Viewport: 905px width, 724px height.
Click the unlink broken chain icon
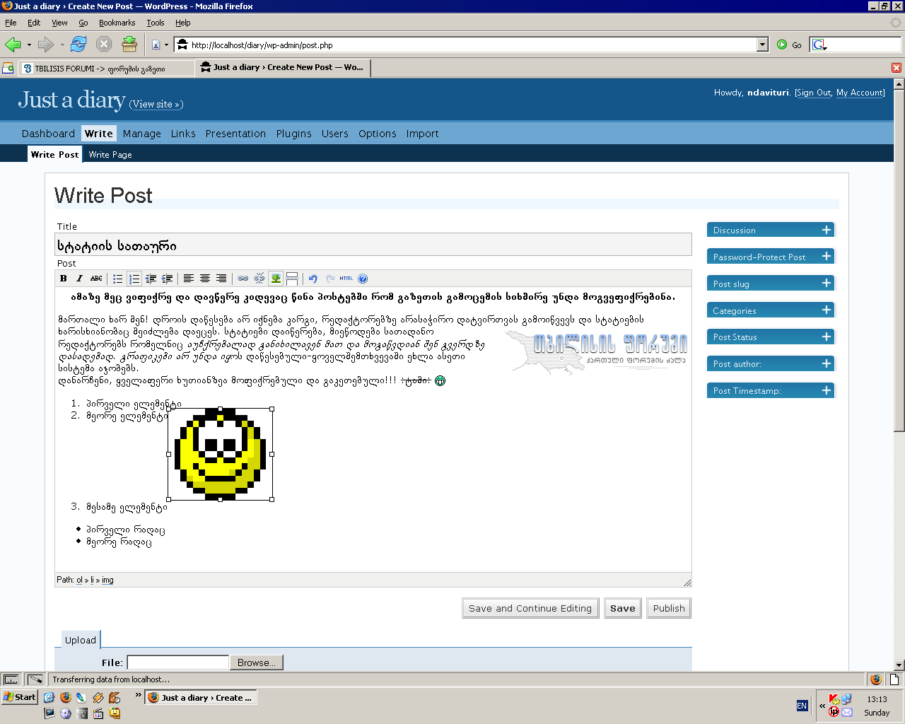[259, 279]
